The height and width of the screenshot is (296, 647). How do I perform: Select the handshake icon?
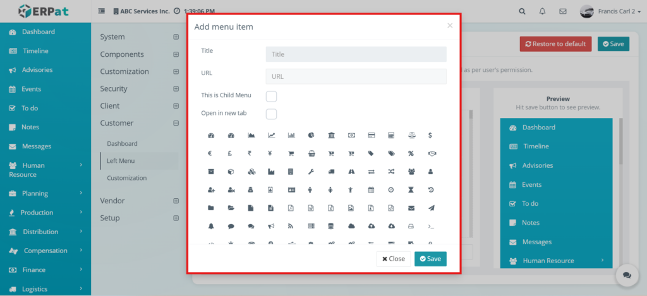point(431,153)
